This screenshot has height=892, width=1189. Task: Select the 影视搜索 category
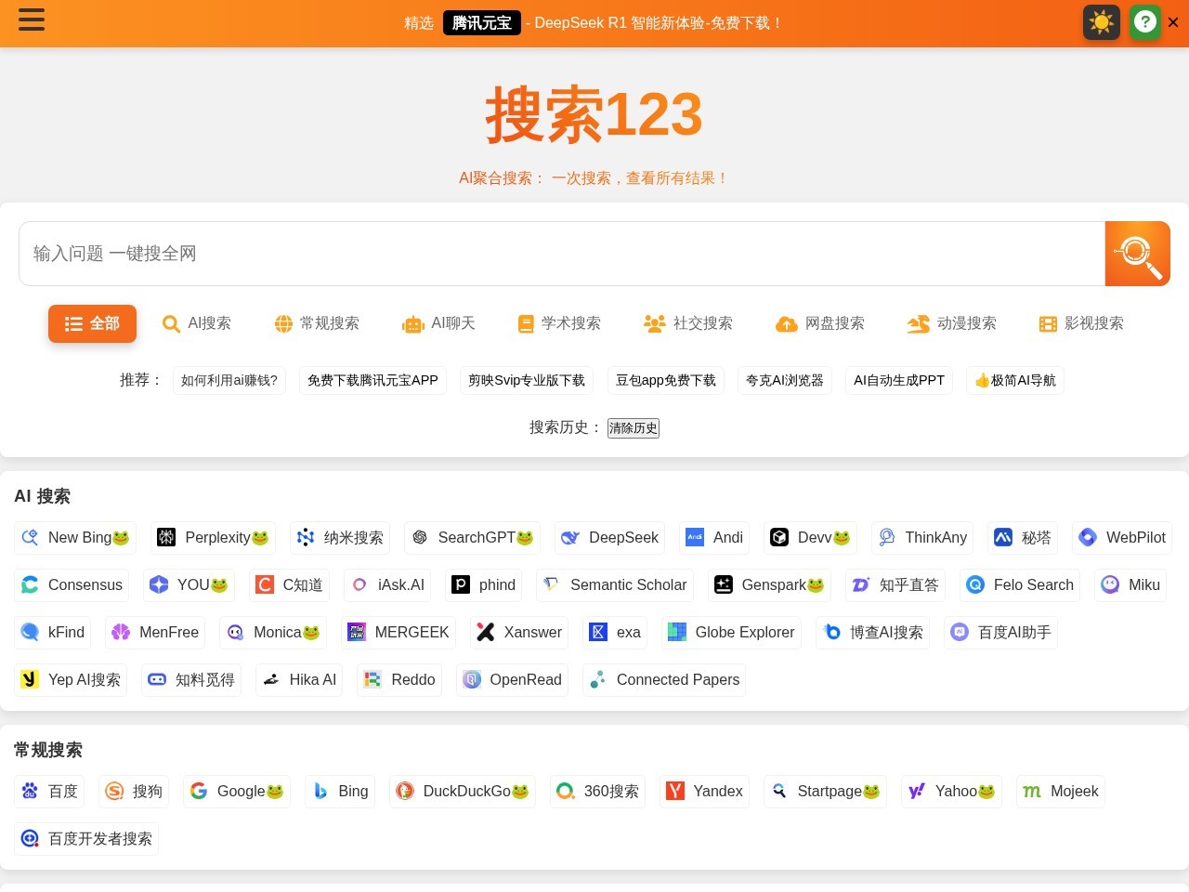(1081, 323)
